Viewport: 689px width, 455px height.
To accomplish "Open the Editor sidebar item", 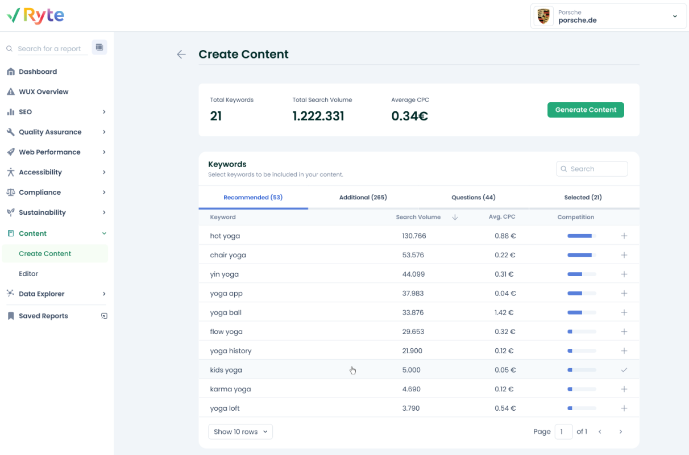I will [28, 274].
